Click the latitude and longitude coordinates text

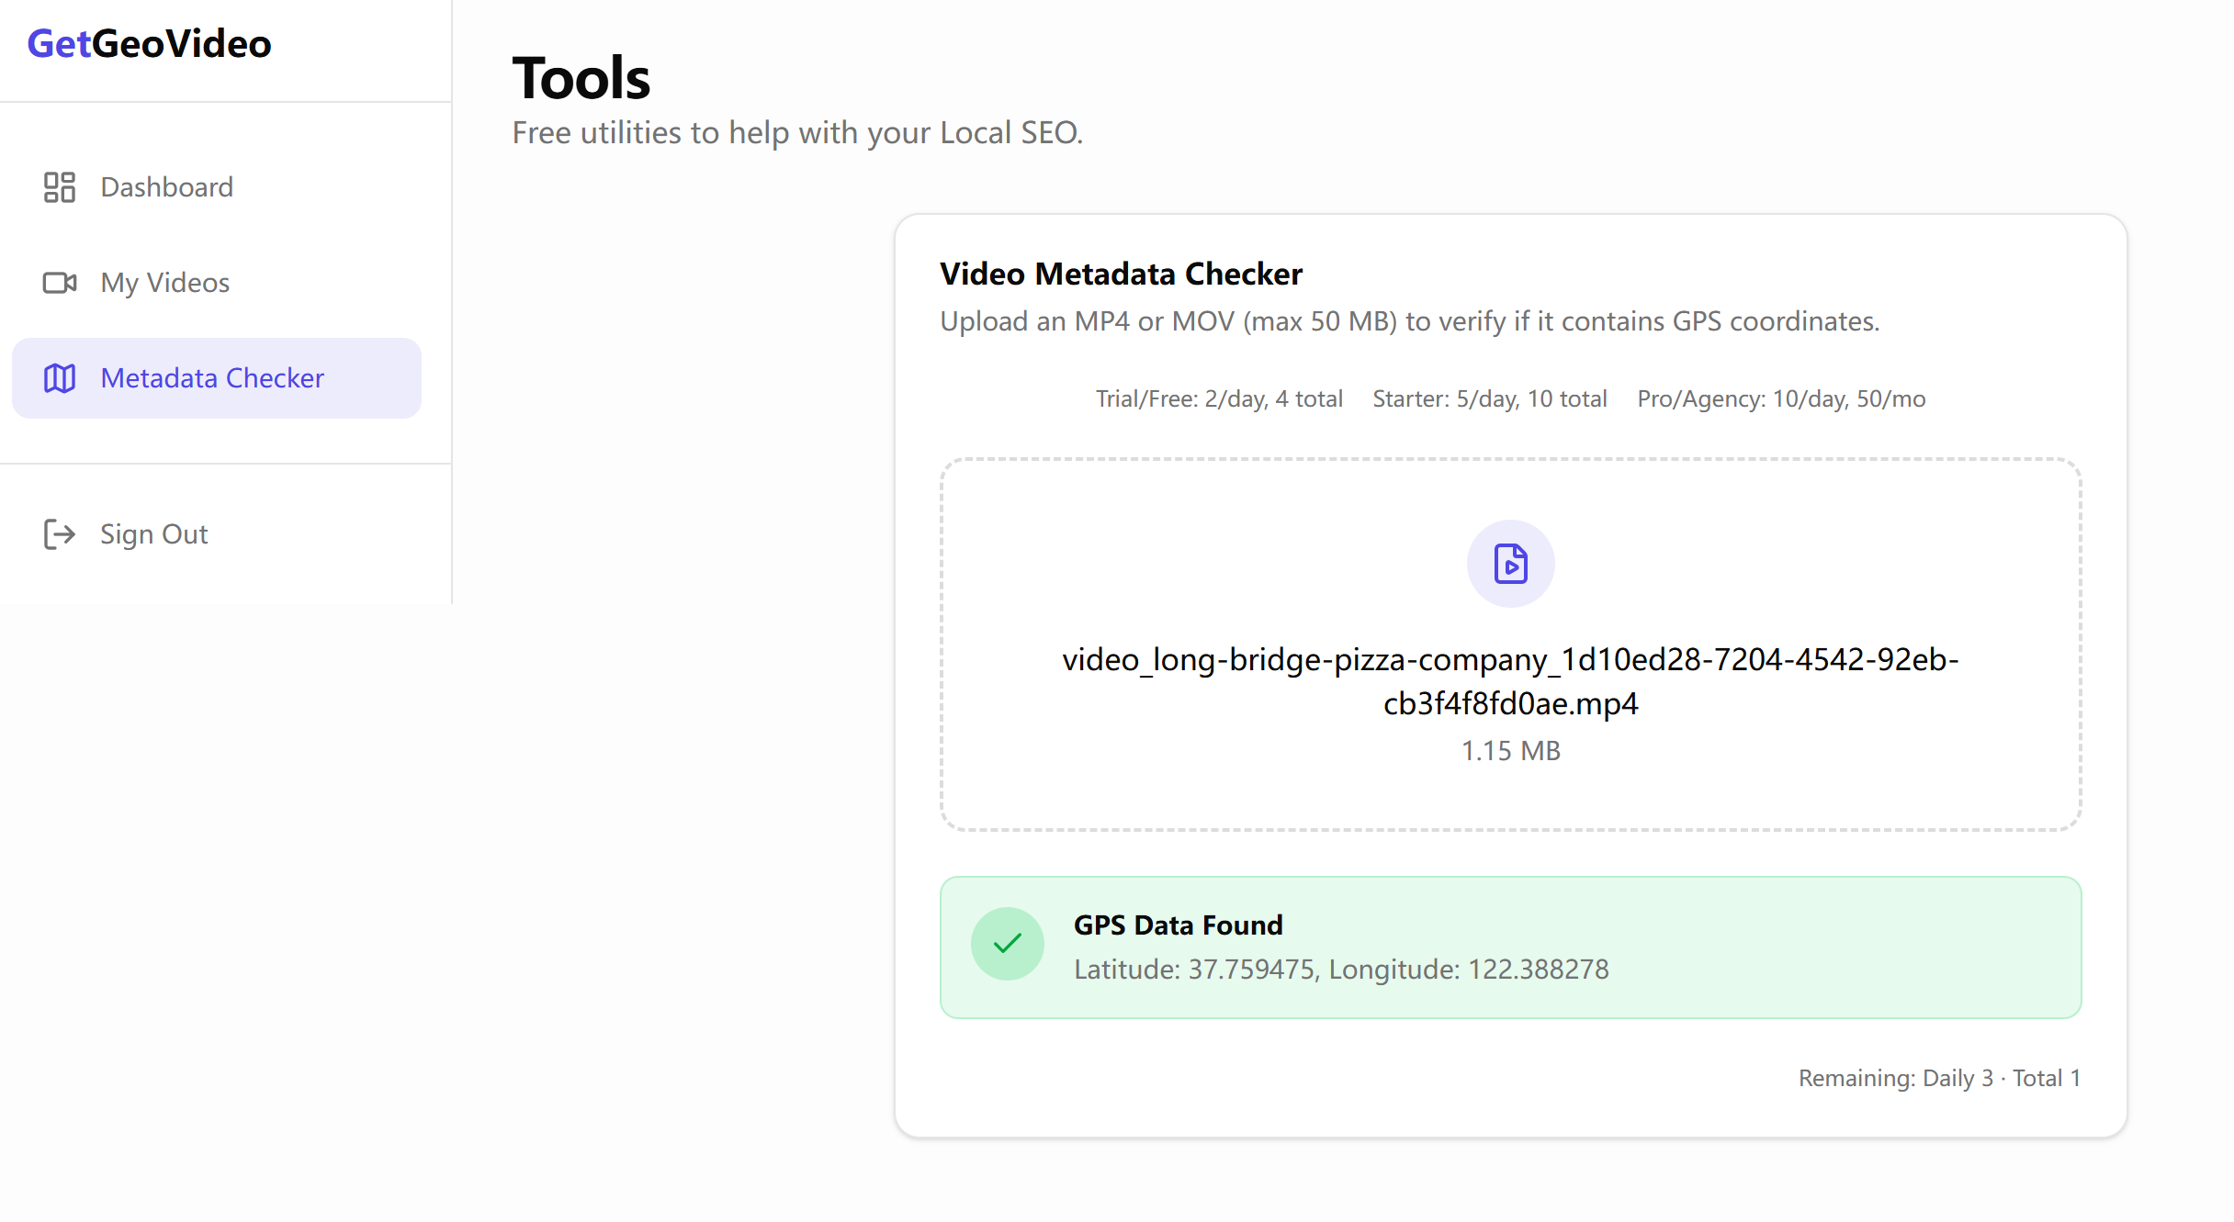click(x=1341, y=969)
